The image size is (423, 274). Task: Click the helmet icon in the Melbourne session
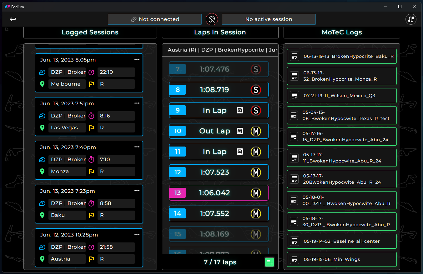42,72
